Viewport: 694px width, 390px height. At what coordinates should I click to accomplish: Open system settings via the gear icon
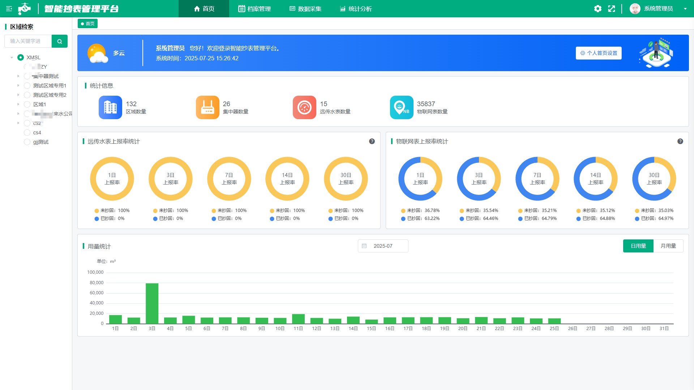tap(598, 9)
